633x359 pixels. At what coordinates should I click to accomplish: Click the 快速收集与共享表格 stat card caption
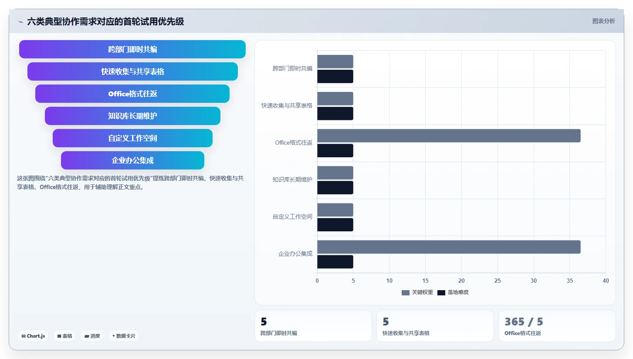tap(406, 333)
